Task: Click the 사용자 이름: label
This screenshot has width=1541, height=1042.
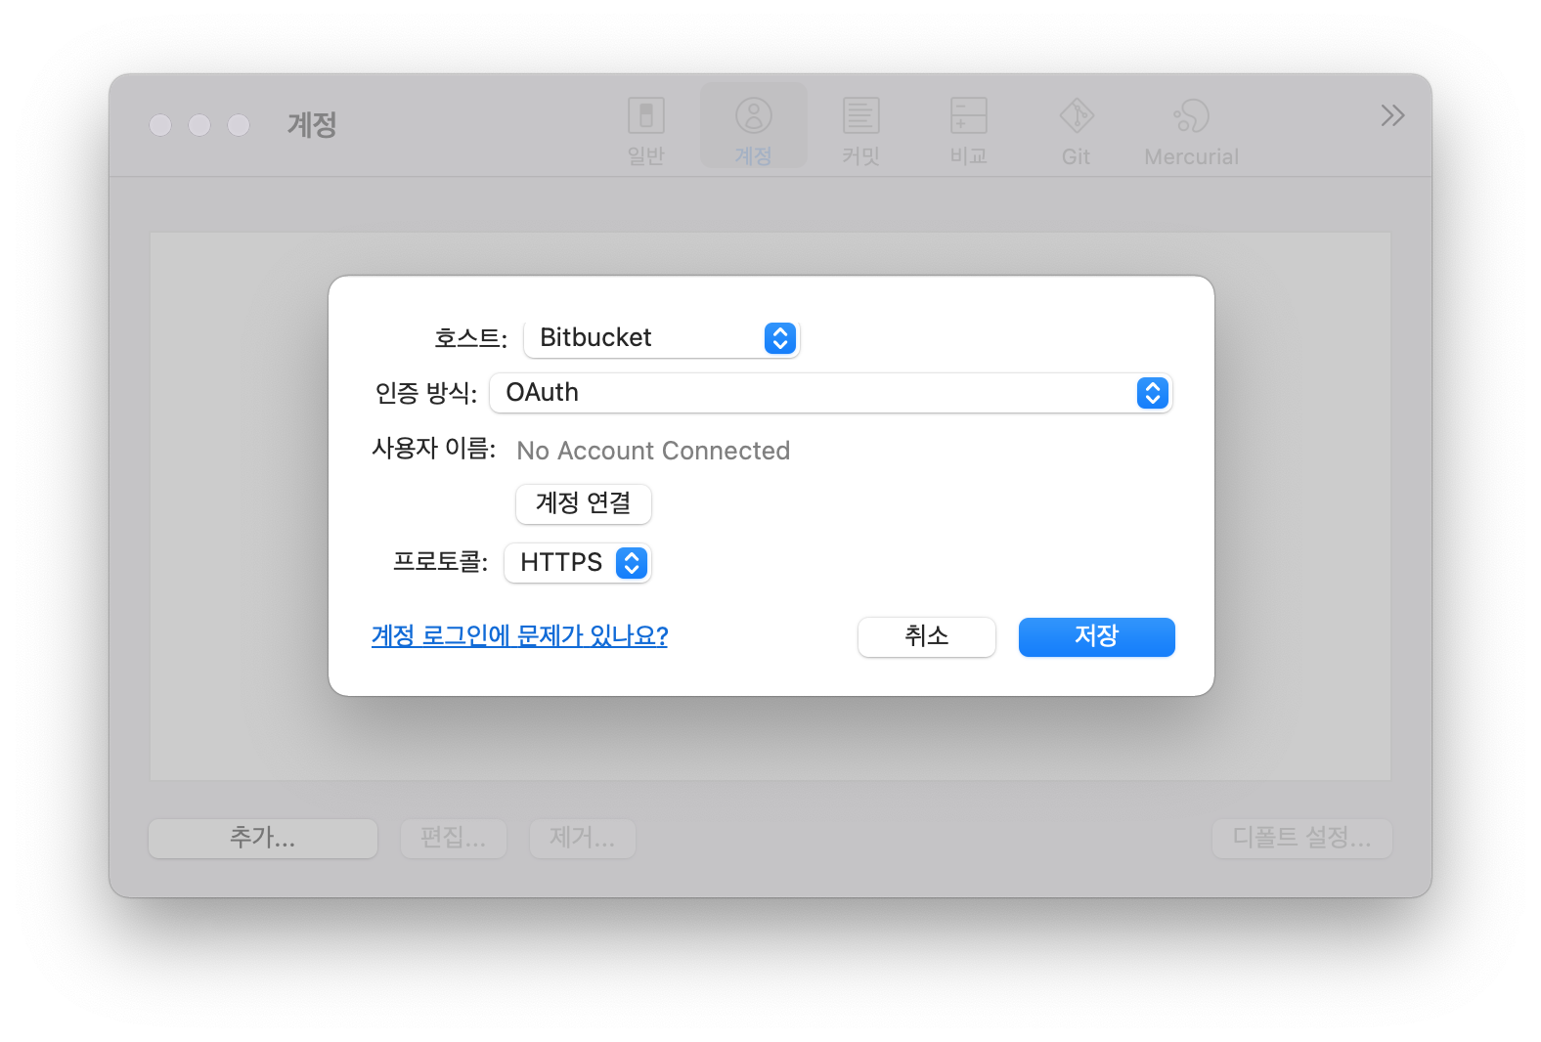Action: click(433, 449)
